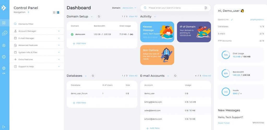Open the E-mail Manager menu item
This screenshot has height=130, width=267.
(x=37, y=38)
